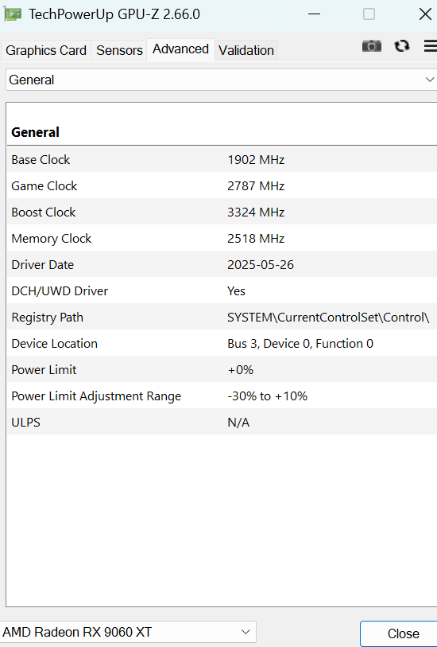This screenshot has height=647, width=437.
Task: Click the GPU-Z app icon in title bar
Action: (13, 14)
